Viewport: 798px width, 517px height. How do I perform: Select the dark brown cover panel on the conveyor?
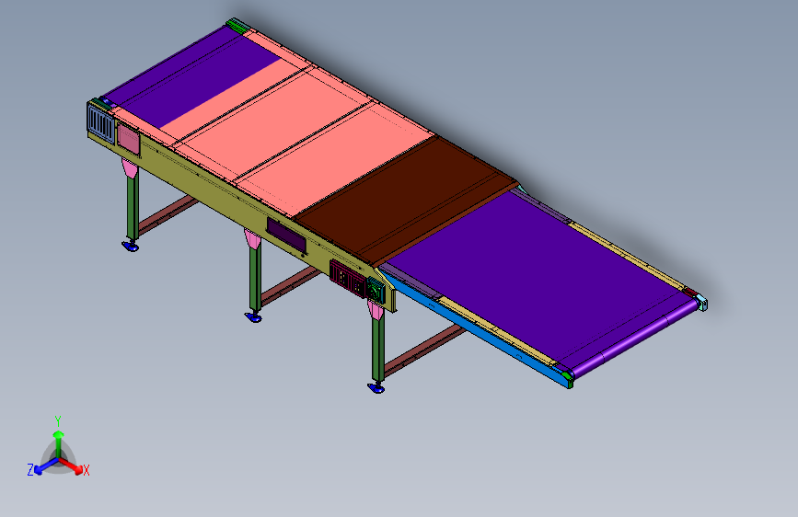407,201
